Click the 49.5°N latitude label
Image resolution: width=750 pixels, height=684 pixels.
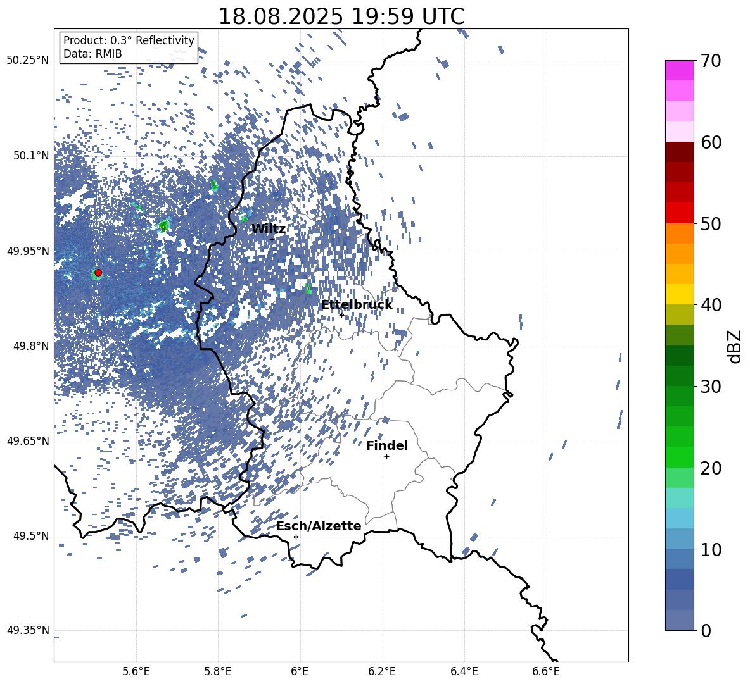32,536
